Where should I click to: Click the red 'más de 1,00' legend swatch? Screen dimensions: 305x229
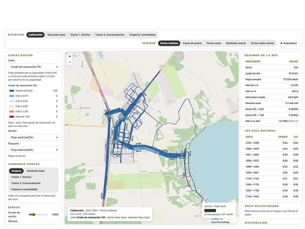click(12, 117)
